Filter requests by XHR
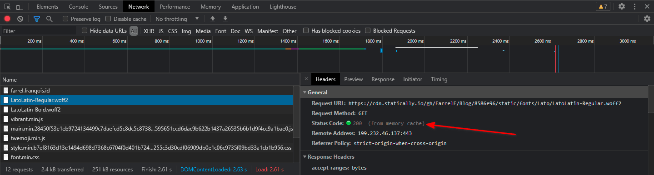 pos(149,31)
